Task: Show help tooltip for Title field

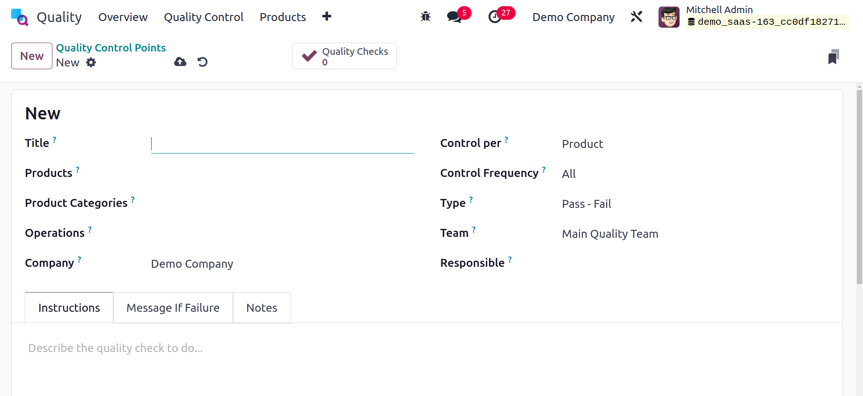Action: pyautogui.click(x=55, y=139)
